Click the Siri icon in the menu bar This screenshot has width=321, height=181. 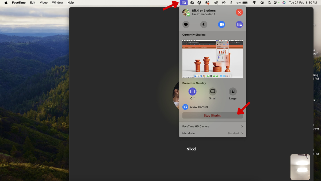pos(284,2)
